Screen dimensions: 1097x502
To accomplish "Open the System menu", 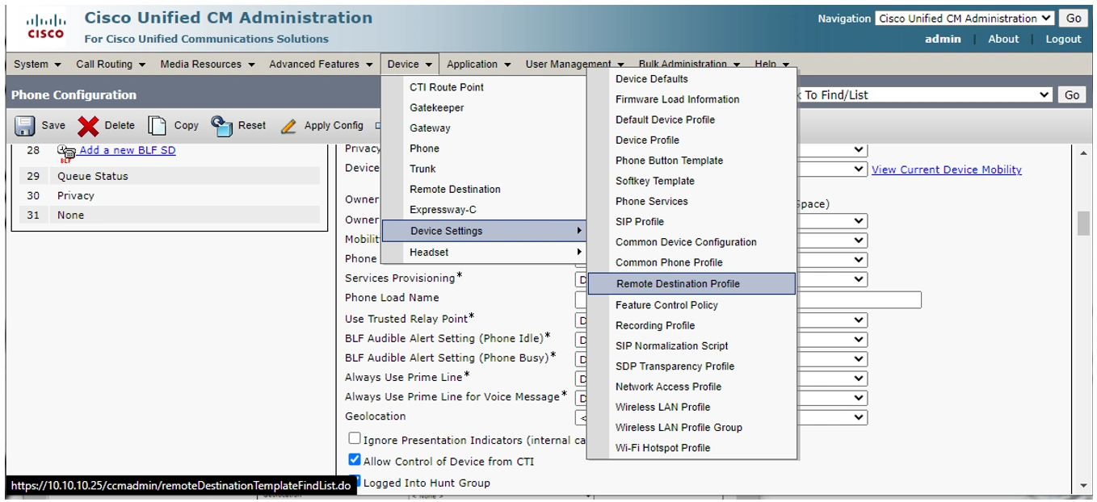I will coord(37,64).
